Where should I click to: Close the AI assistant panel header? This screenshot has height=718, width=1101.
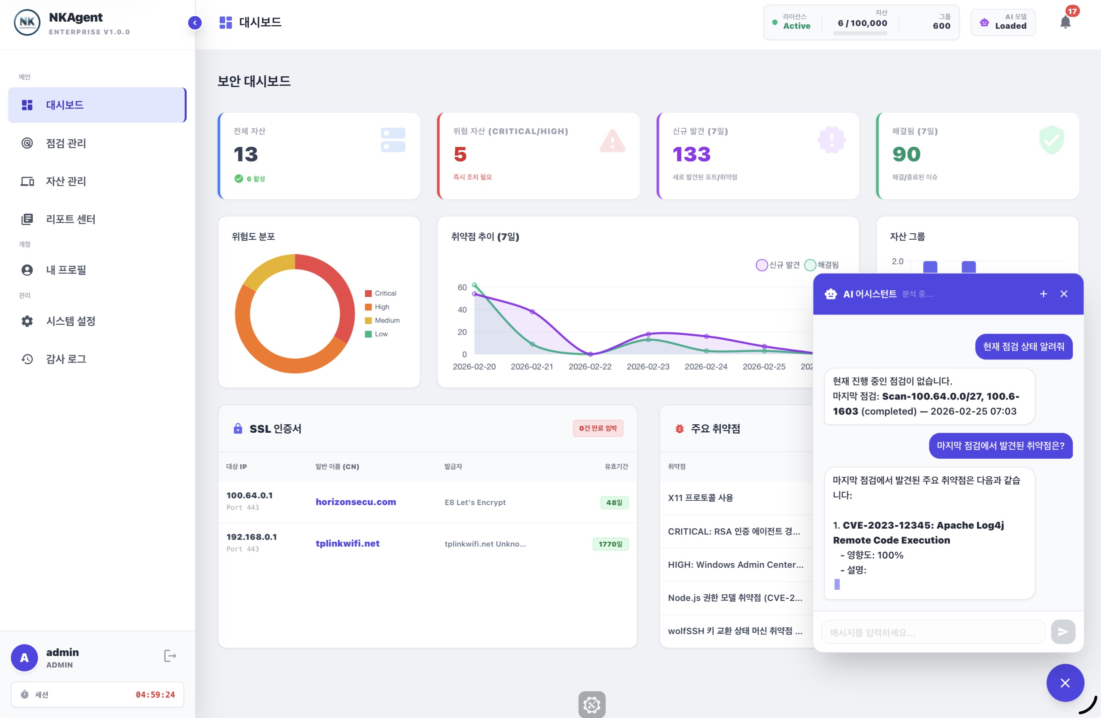click(x=1063, y=294)
